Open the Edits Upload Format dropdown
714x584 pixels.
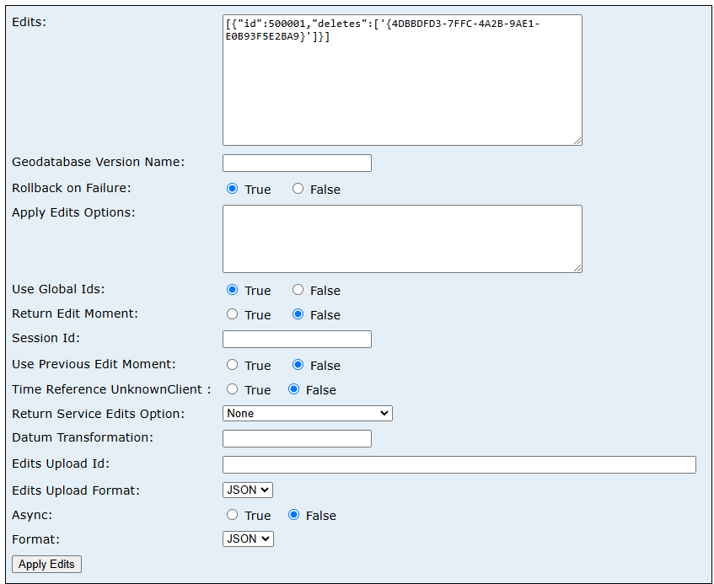pyautogui.click(x=247, y=490)
